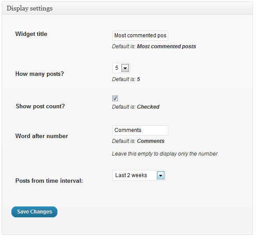Select the number 5 in posts combo box
The image size is (256, 238).
point(121,68)
